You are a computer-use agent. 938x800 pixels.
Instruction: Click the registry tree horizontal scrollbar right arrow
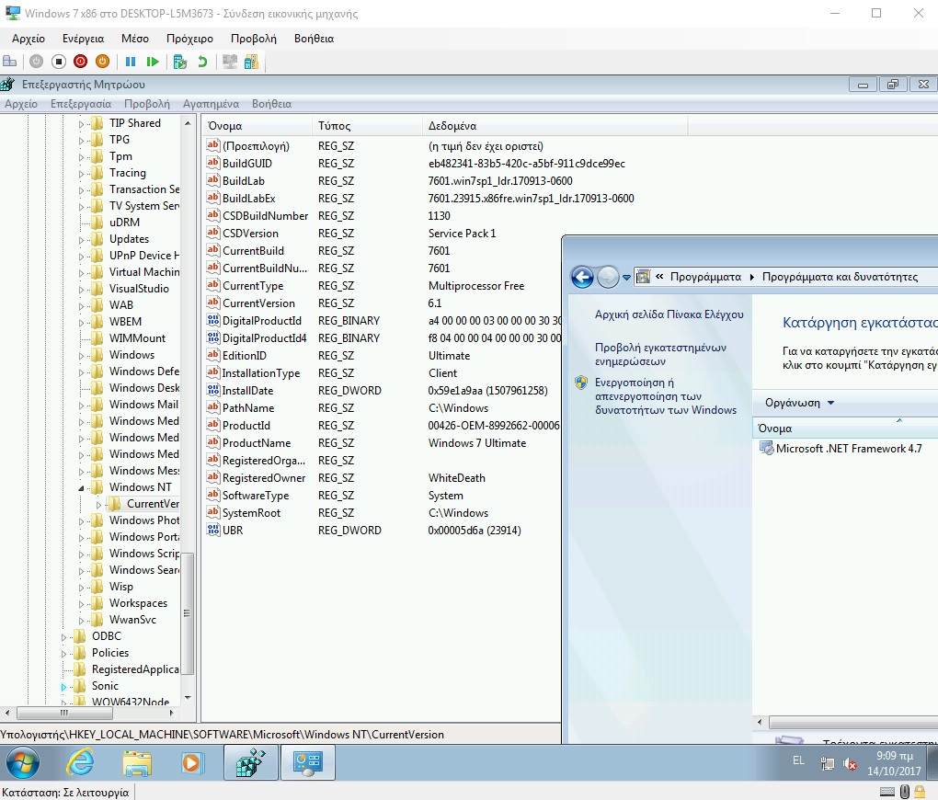coord(172,713)
